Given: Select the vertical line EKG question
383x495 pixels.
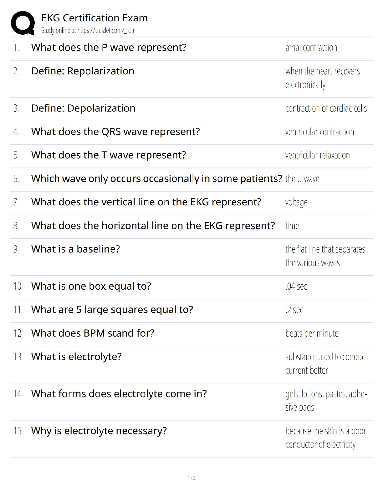Looking at the screenshot, I should (x=146, y=202).
